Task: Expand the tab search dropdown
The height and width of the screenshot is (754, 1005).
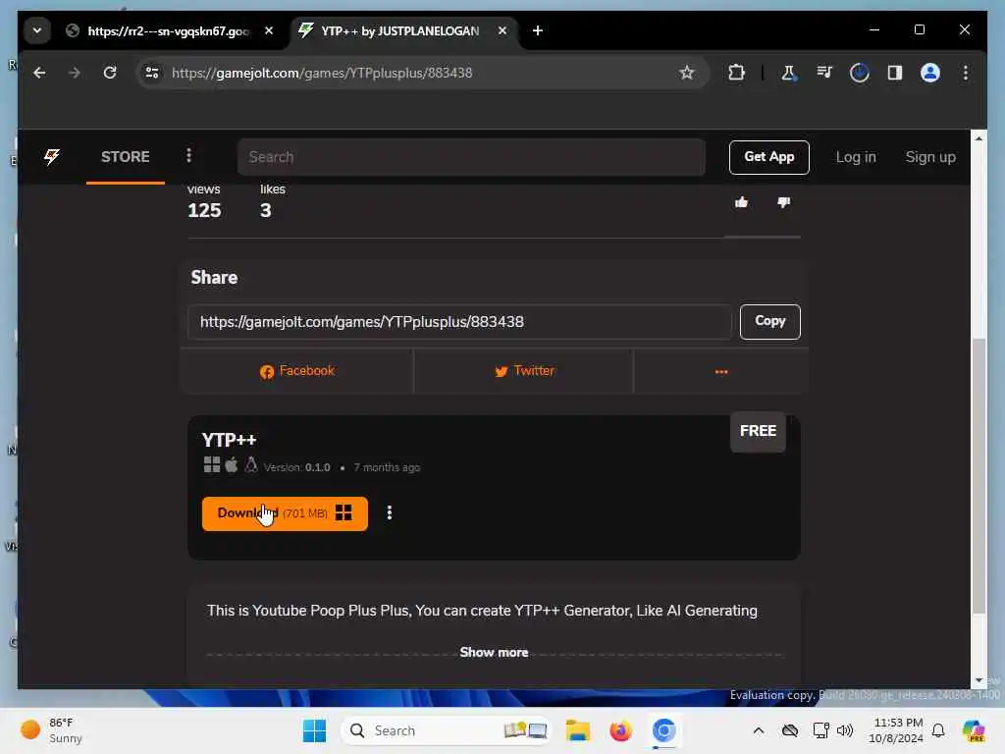Action: pos(37,30)
